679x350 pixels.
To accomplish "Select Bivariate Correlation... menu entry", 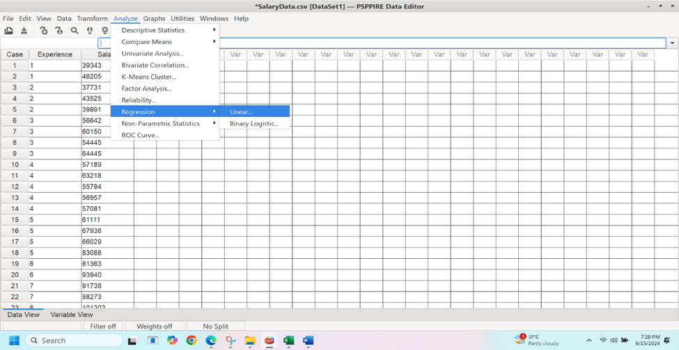I will pyautogui.click(x=165, y=65).
